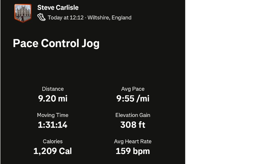Open Steve Carlisle's profile picture
The width and height of the screenshot is (256, 164).
pos(23,13)
